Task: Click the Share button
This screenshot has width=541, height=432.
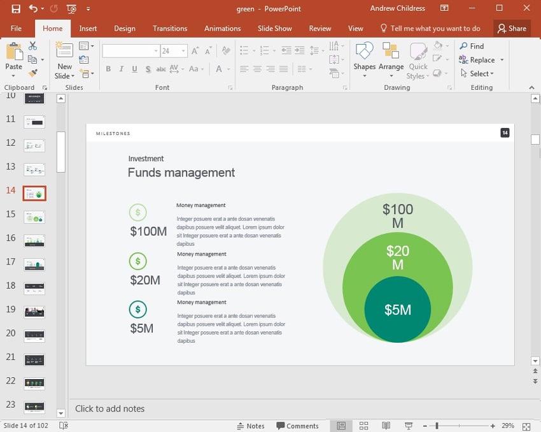Action: [512, 28]
